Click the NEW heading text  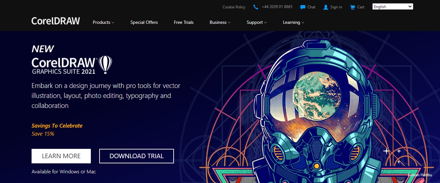pos(43,49)
